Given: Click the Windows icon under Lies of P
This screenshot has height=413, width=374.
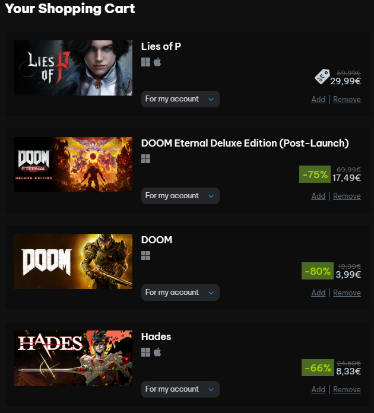Looking at the screenshot, I should (146, 62).
